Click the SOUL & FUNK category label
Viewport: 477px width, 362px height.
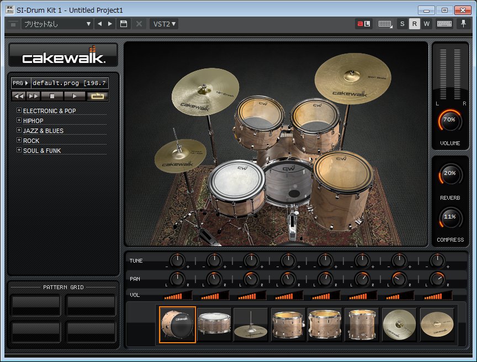coord(42,151)
